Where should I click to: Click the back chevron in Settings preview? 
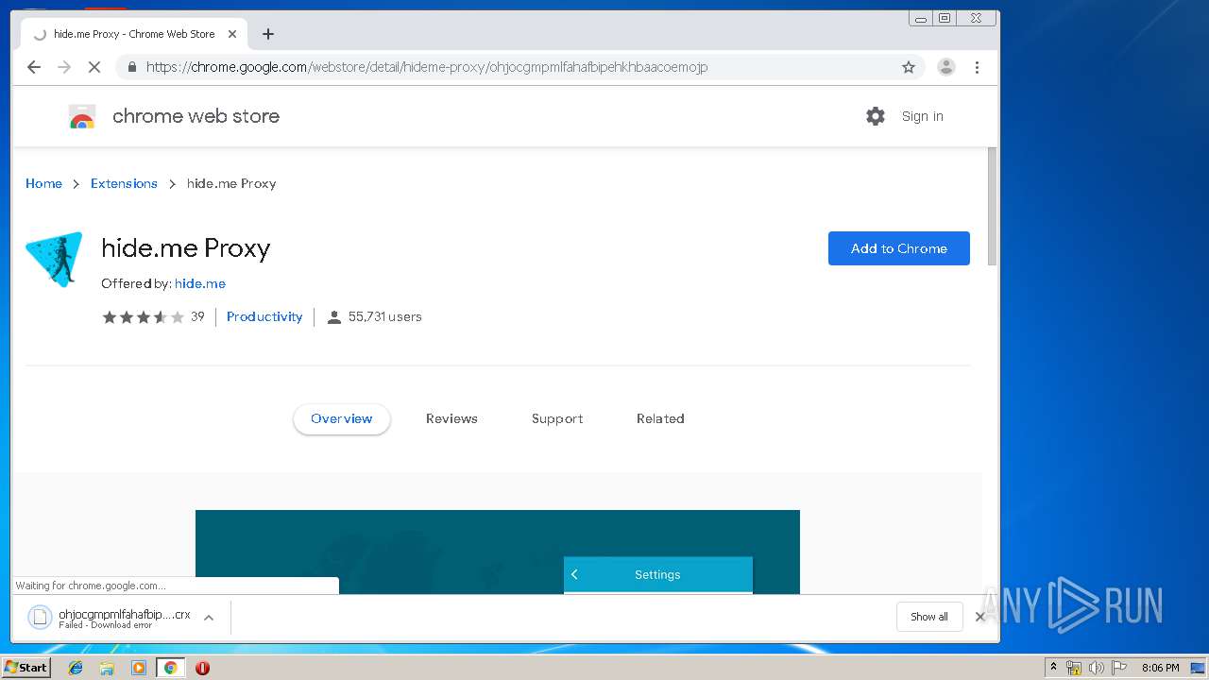point(574,574)
